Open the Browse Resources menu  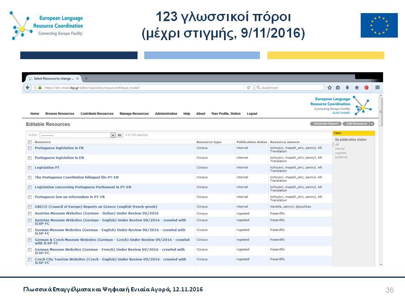click(x=59, y=114)
